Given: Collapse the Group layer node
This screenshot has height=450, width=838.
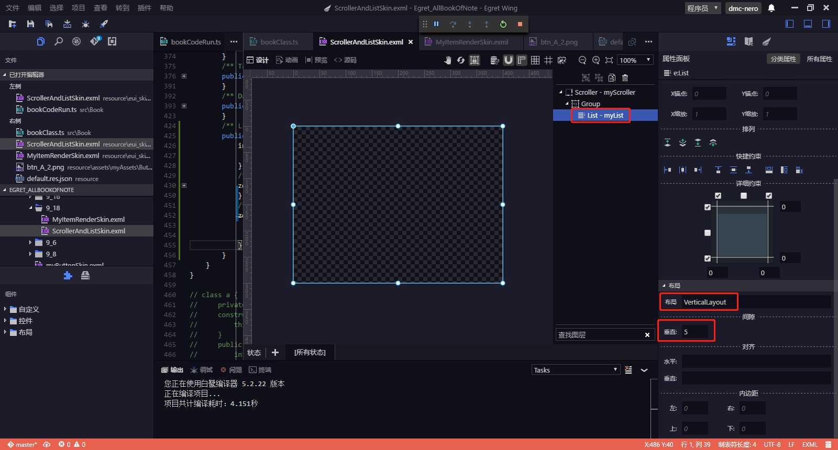Looking at the screenshot, I should (x=567, y=104).
